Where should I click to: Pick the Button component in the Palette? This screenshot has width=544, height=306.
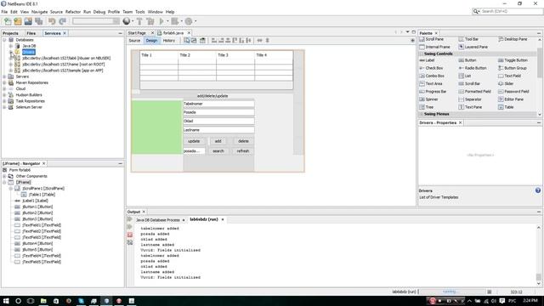[467, 60]
